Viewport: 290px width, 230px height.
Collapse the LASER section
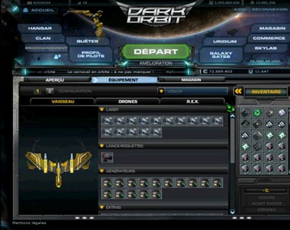pyautogui.click(x=102, y=109)
